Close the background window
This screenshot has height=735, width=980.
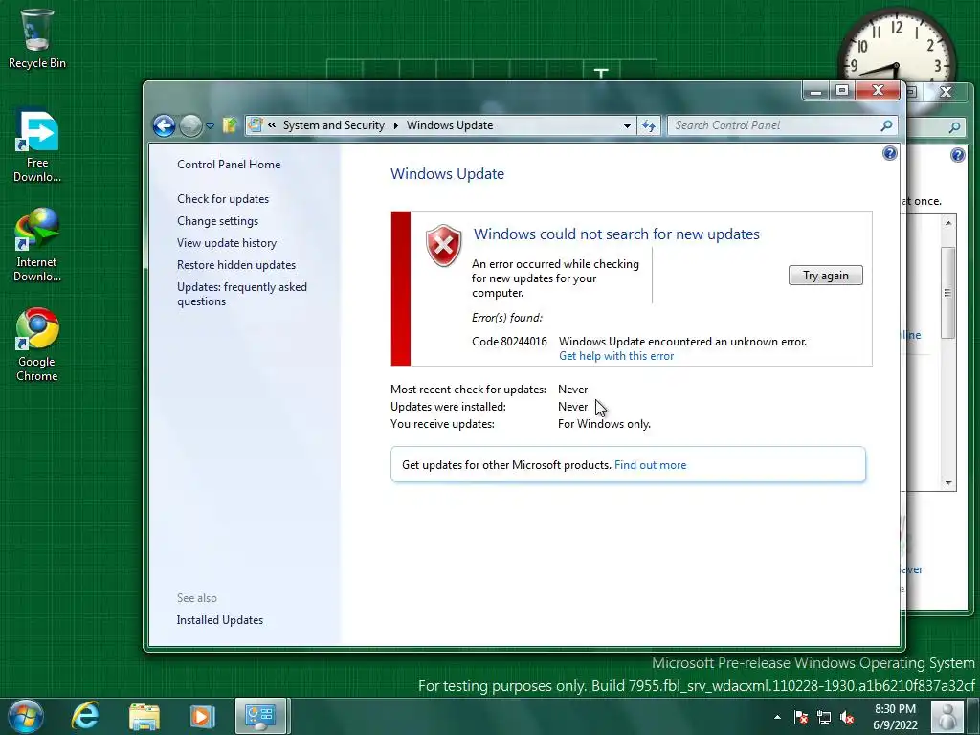point(946,92)
